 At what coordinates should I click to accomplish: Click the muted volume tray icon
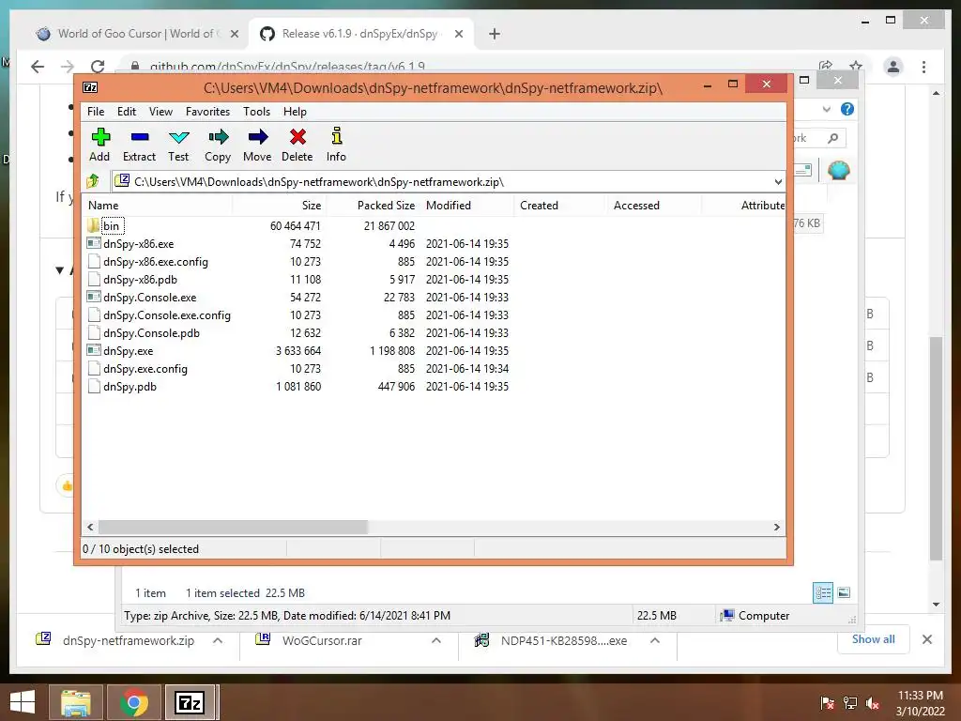[x=873, y=703]
